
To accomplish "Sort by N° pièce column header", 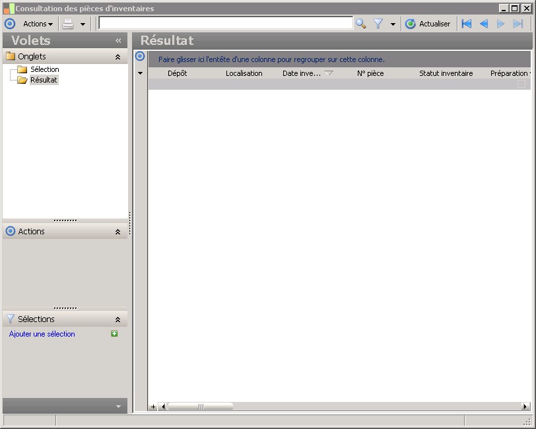I will pyautogui.click(x=370, y=73).
